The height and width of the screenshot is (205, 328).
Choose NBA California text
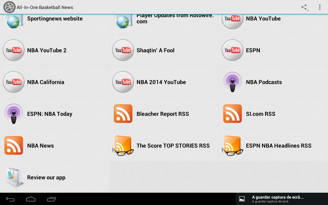(x=46, y=82)
